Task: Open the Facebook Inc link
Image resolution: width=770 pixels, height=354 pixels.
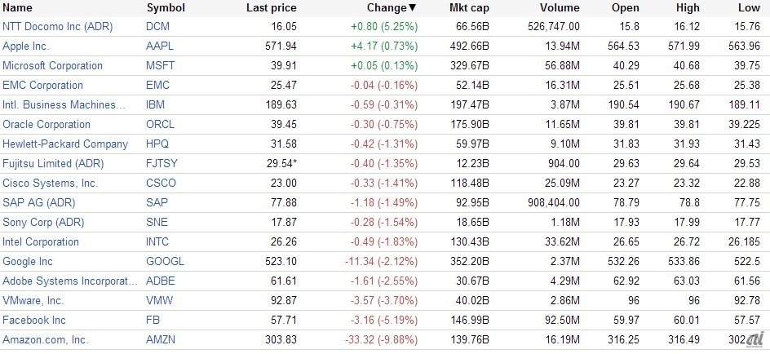Action: pos(34,321)
